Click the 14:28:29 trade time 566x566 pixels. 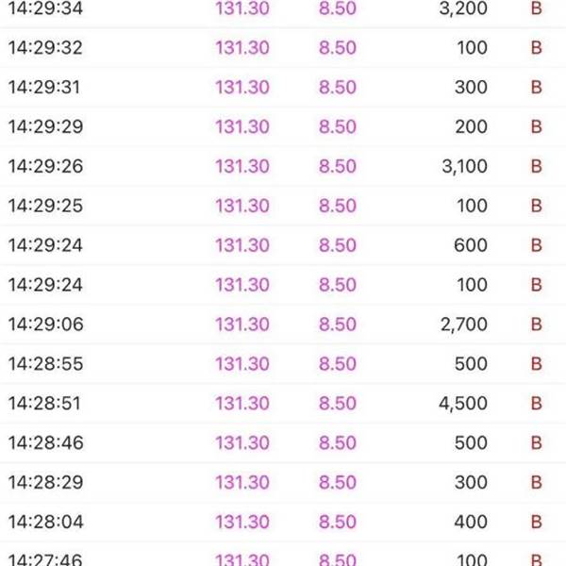click(45, 484)
